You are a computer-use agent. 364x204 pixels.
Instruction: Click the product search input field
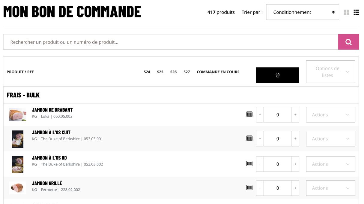coord(171,42)
